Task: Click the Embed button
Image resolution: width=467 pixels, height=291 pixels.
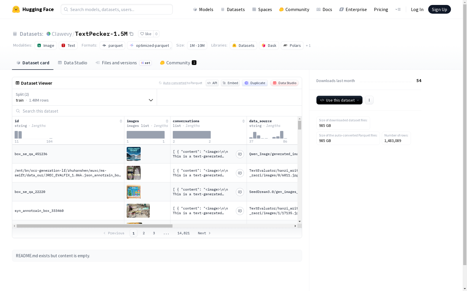Action: pos(230,83)
